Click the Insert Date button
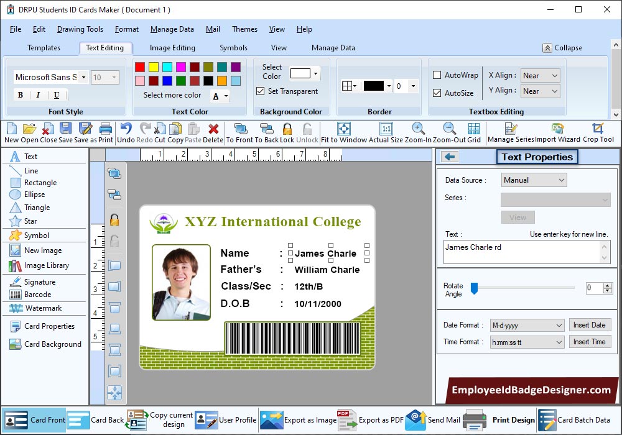The height and width of the screenshot is (435, 622). pos(589,325)
